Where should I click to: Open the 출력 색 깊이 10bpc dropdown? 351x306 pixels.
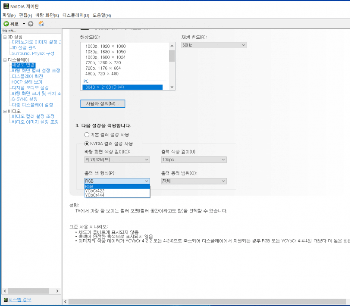pos(193,160)
